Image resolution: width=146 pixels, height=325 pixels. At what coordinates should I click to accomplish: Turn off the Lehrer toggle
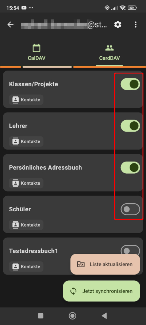130,126
